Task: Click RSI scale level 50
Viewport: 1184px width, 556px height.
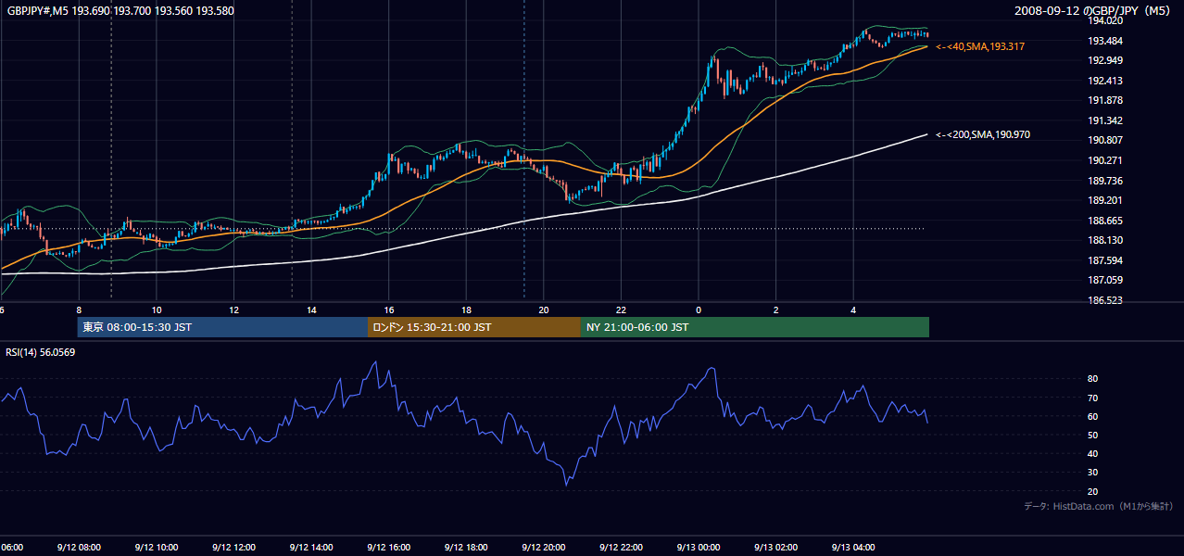Action: (1093, 435)
